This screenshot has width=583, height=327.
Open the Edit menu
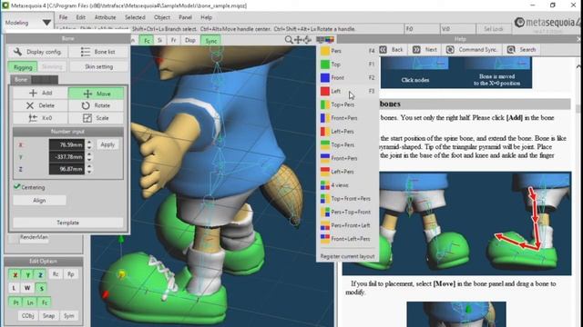tap(81, 17)
